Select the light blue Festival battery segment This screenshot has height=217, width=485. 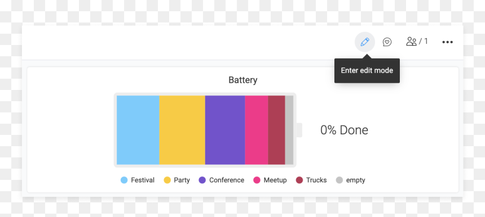[x=138, y=130]
